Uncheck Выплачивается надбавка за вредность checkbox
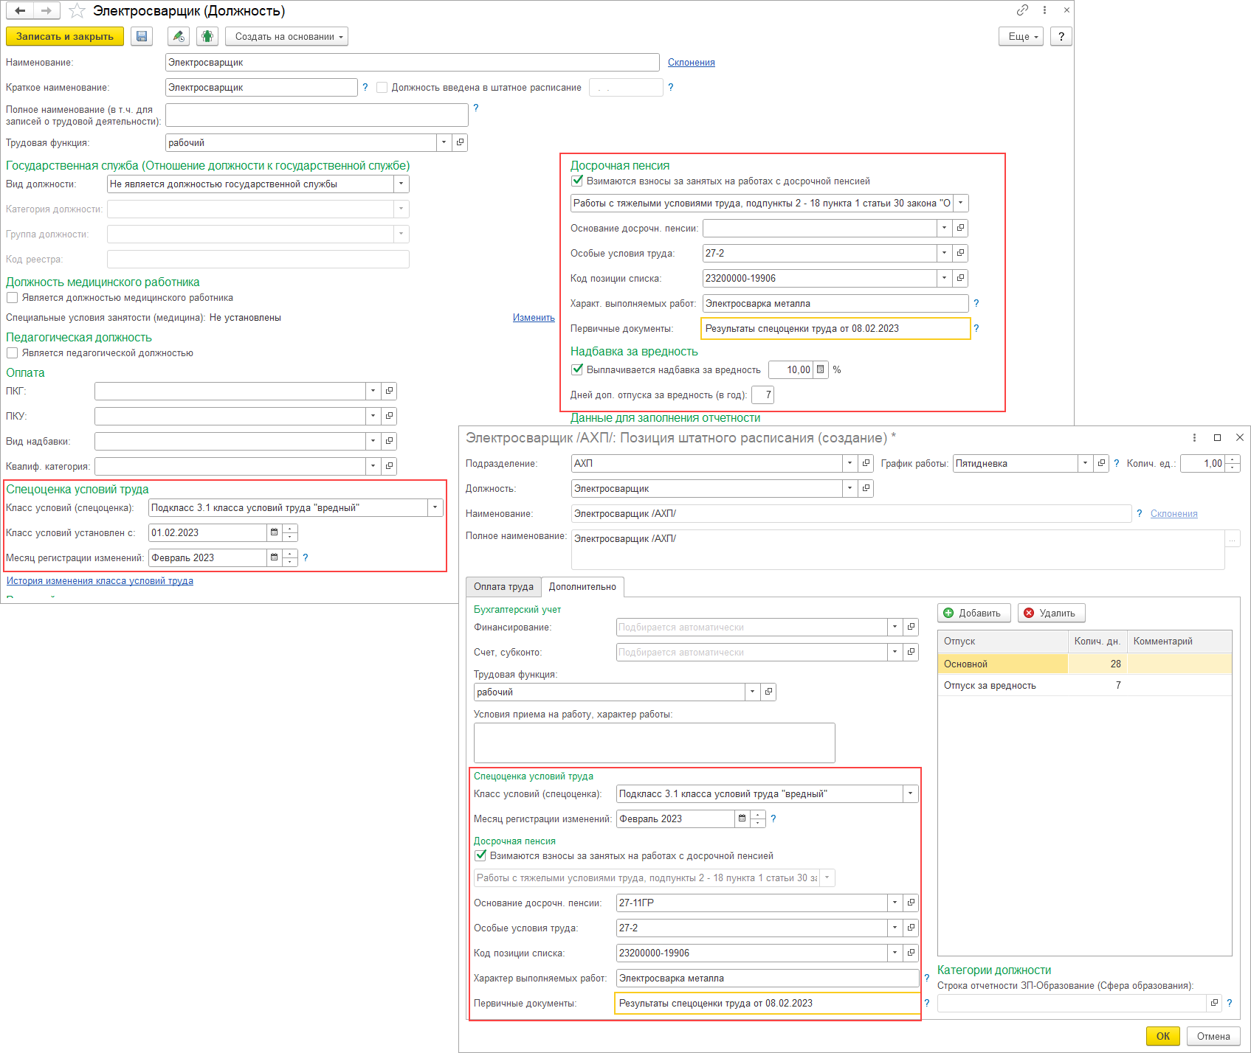Viewport: 1251px width, 1053px height. tap(577, 369)
